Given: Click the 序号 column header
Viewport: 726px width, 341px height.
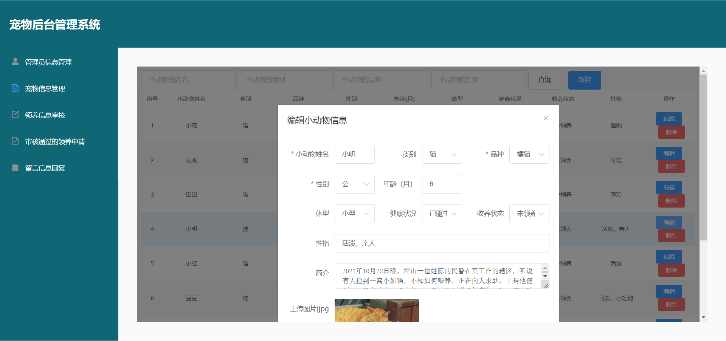Looking at the screenshot, I should (x=152, y=99).
